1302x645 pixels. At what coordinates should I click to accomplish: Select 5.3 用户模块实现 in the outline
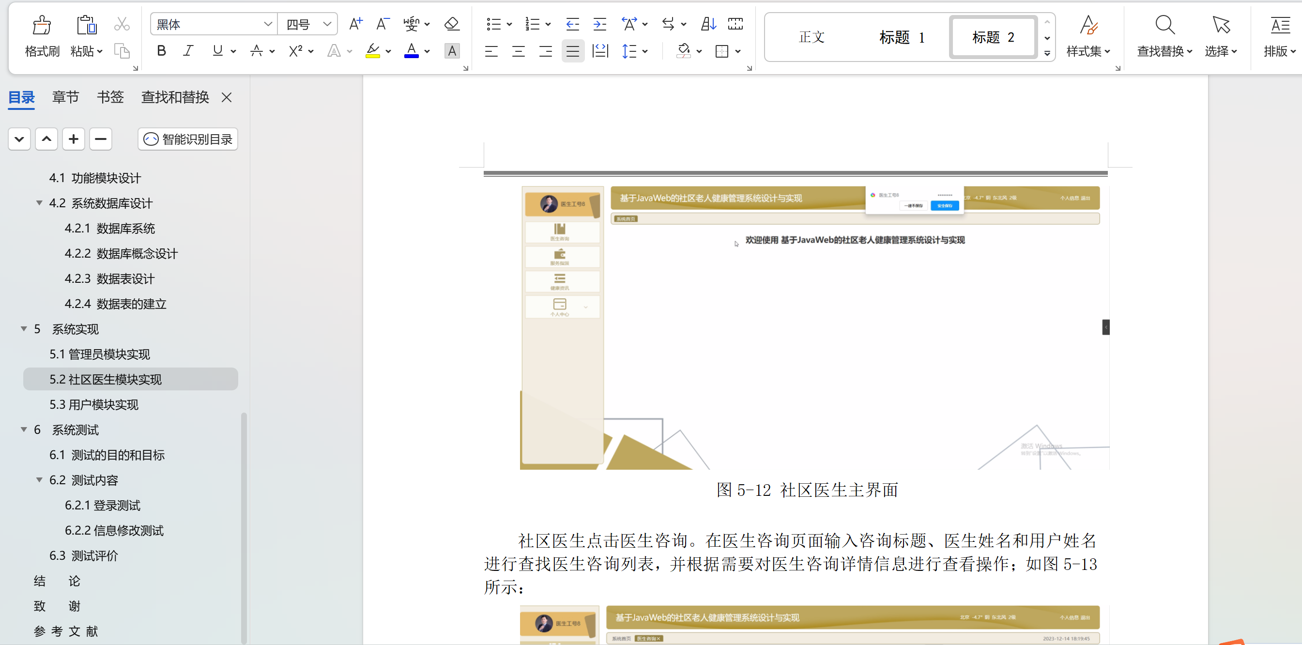click(93, 405)
